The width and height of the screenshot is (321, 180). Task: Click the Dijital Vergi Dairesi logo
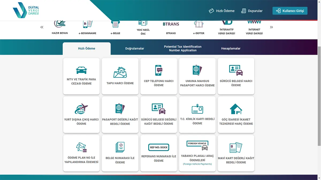(26, 10)
